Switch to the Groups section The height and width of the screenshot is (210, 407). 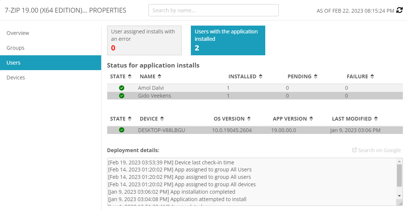(16, 48)
